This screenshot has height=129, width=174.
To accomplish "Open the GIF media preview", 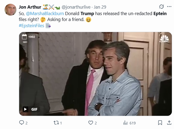I will click(95, 74).
